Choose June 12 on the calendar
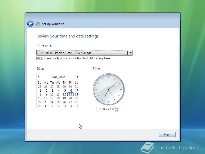Image resolution: width=205 pixels, height=154 pixels. click(x=64, y=94)
